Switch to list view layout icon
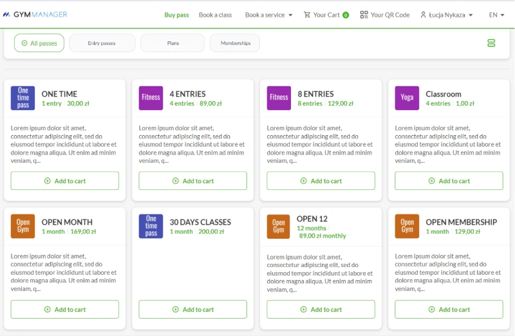Image resolution: width=515 pixels, height=336 pixels. [x=491, y=43]
